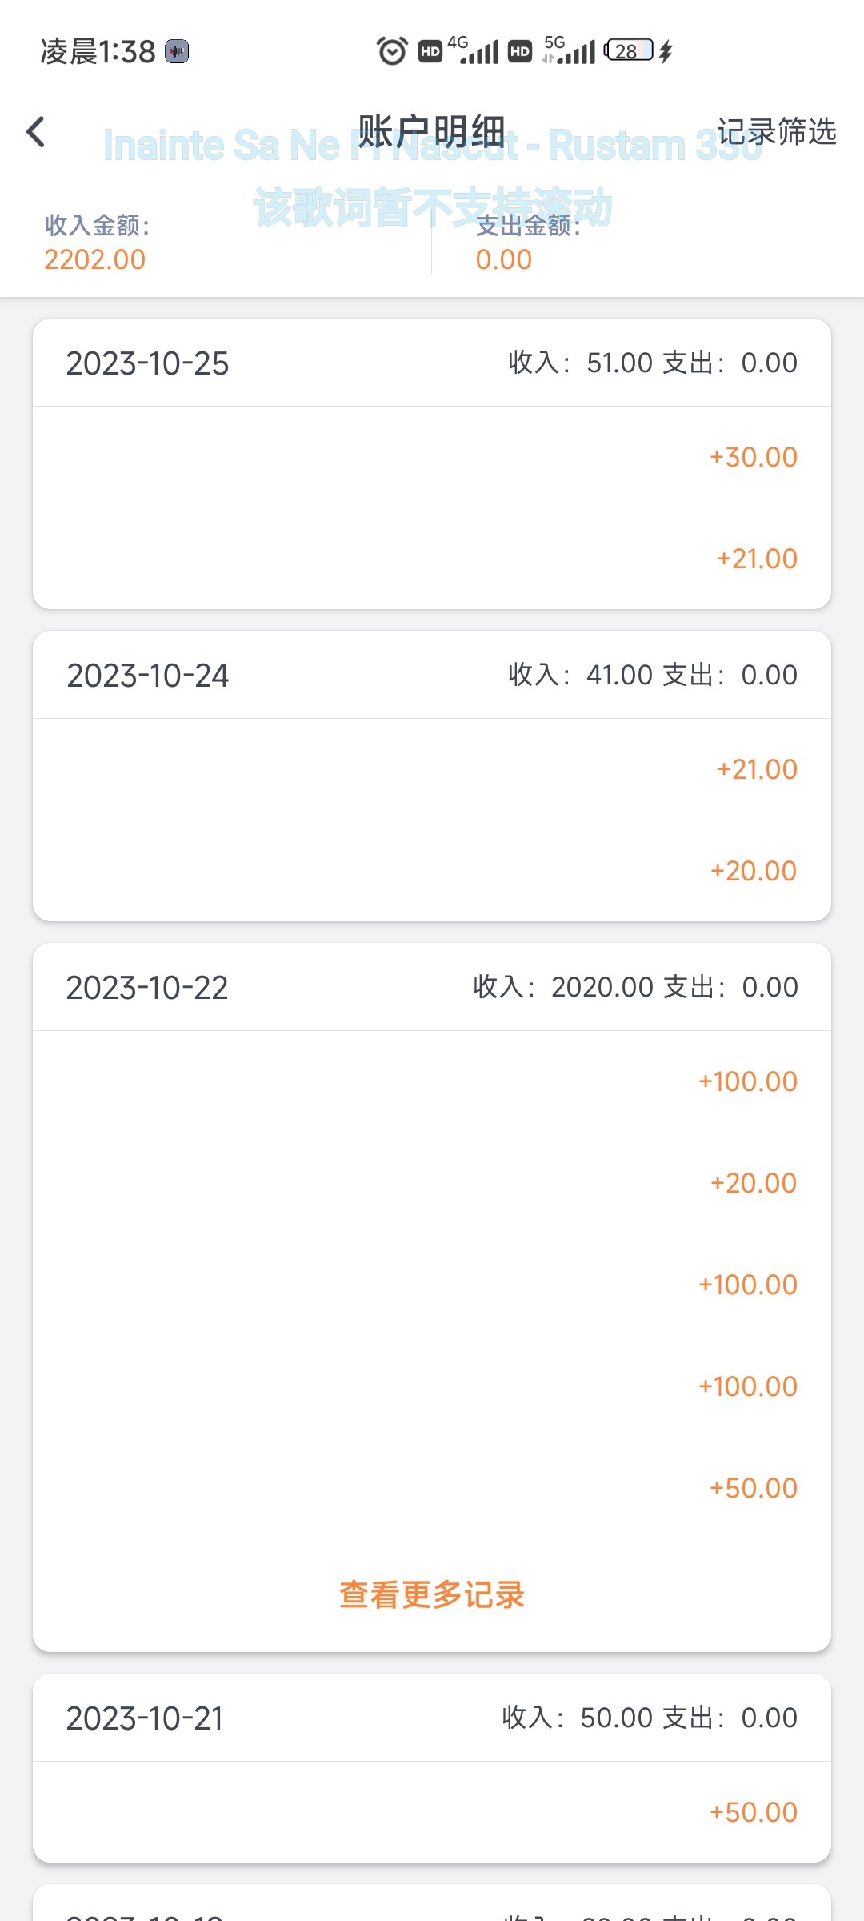Open the +21.00 entry under 2023-10-24
Image resolution: width=864 pixels, height=1921 pixels.
pyautogui.click(x=756, y=769)
